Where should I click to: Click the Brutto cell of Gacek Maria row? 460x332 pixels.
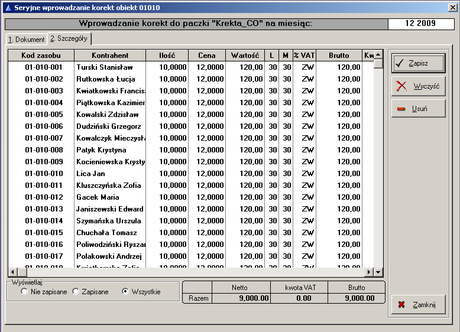(339, 197)
